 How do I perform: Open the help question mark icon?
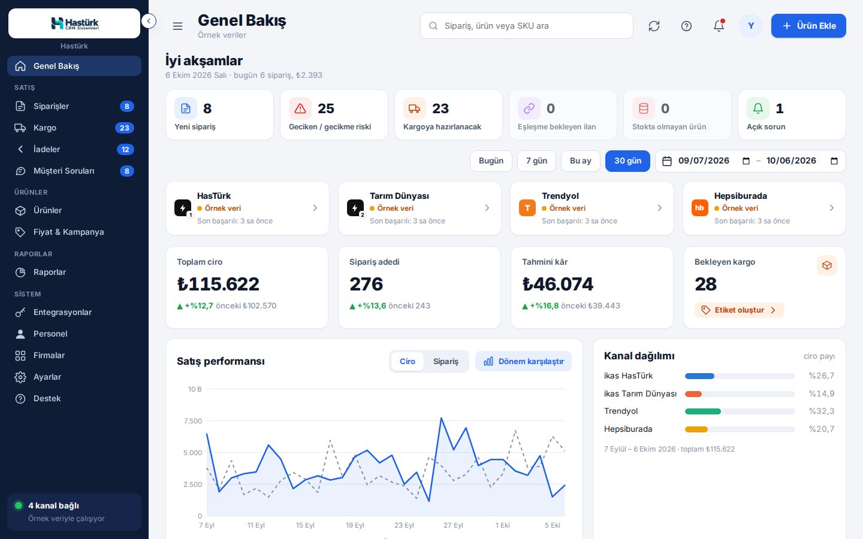point(686,26)
